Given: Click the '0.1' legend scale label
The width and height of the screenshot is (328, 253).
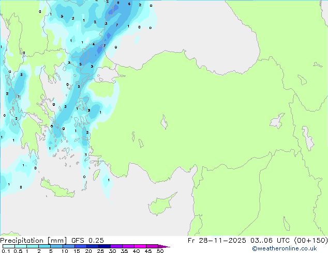Looking at the screenshot, I should click(x=6, y=251).
